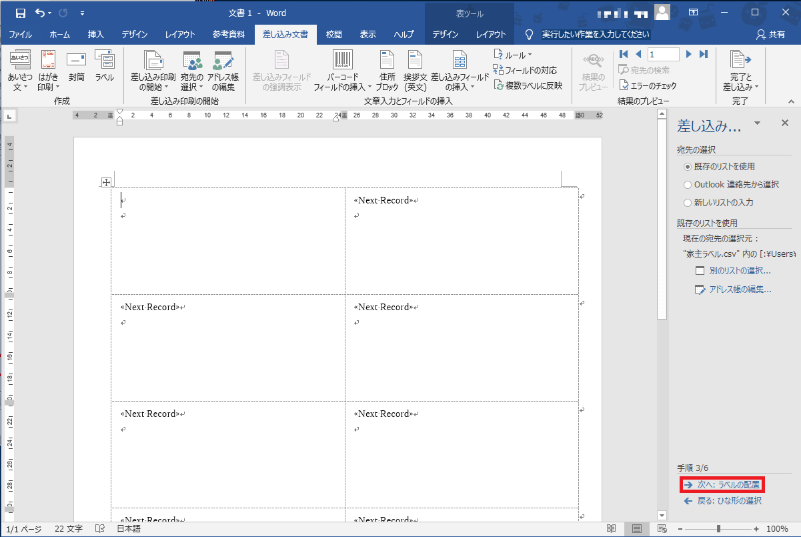The image size is (801, 537).
Task: Adjust the zoom slider in status bar
Action: (718, 529)
